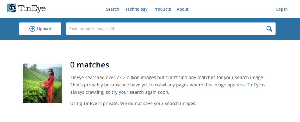Screen dimensions: 300x122
Task: Click the TinEye robot logo icon
Action: (x=11, y=8)
